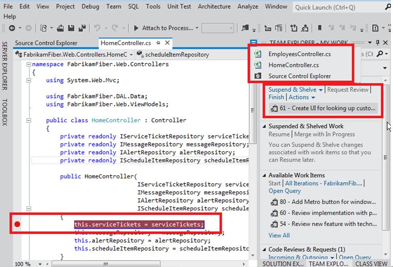Open the Analyze menu
Screen dimensions: 393x267
coord(248,6)
